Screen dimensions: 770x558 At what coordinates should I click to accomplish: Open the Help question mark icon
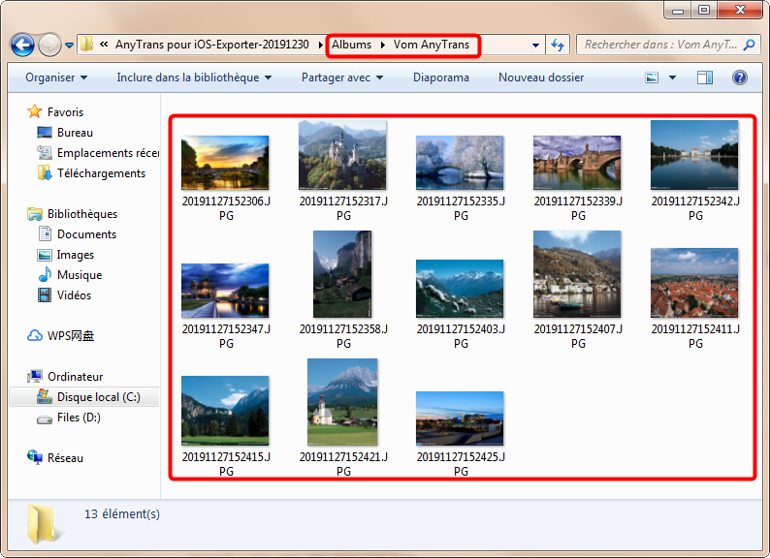point(739,77)
